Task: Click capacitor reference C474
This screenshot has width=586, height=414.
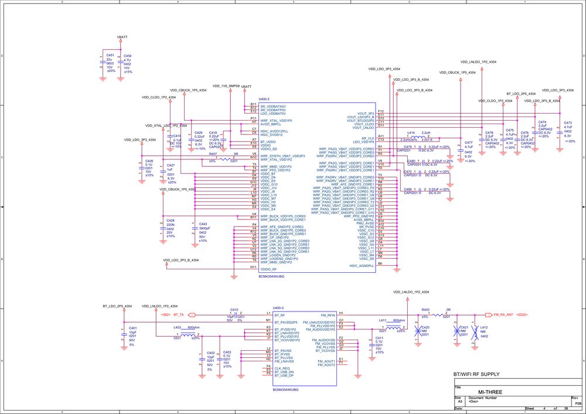Action: (542, 122)
